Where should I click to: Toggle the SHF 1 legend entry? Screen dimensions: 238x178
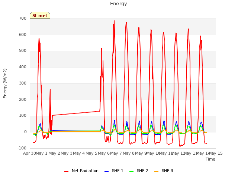[114, 171]
